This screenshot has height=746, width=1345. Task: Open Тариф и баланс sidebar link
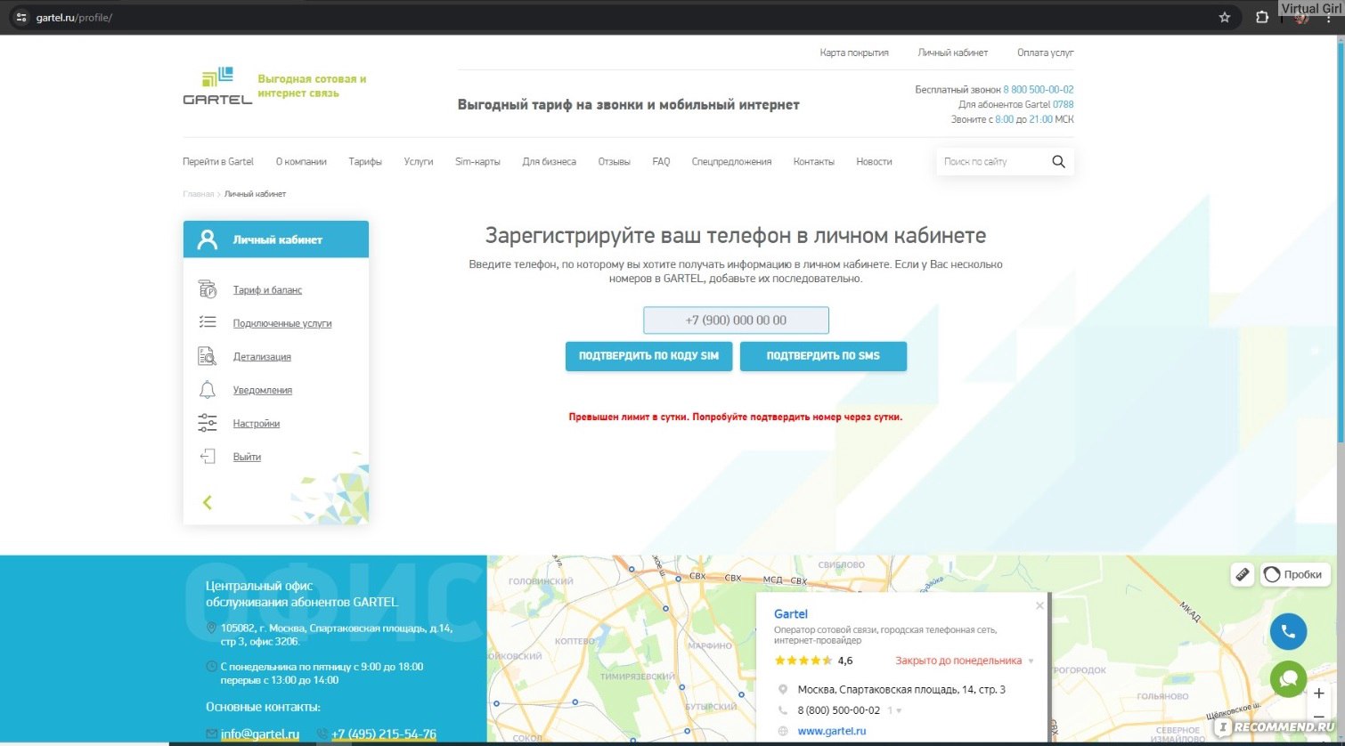tap(267, 289)
